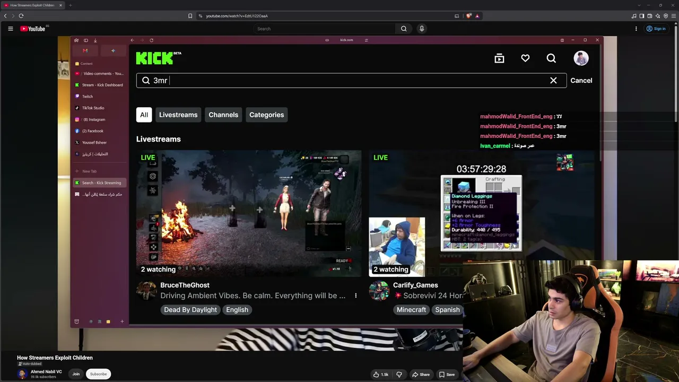Screen dimensions: 679x382
Task: Click the Brave Rewards triangle icon
Action: coord(477,16)
